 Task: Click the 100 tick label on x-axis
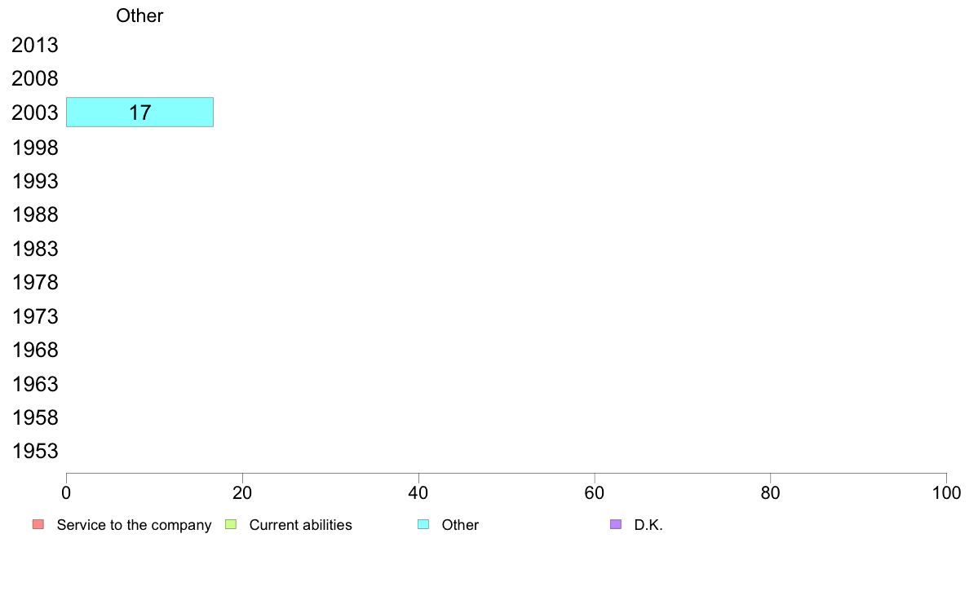[946, 492]
